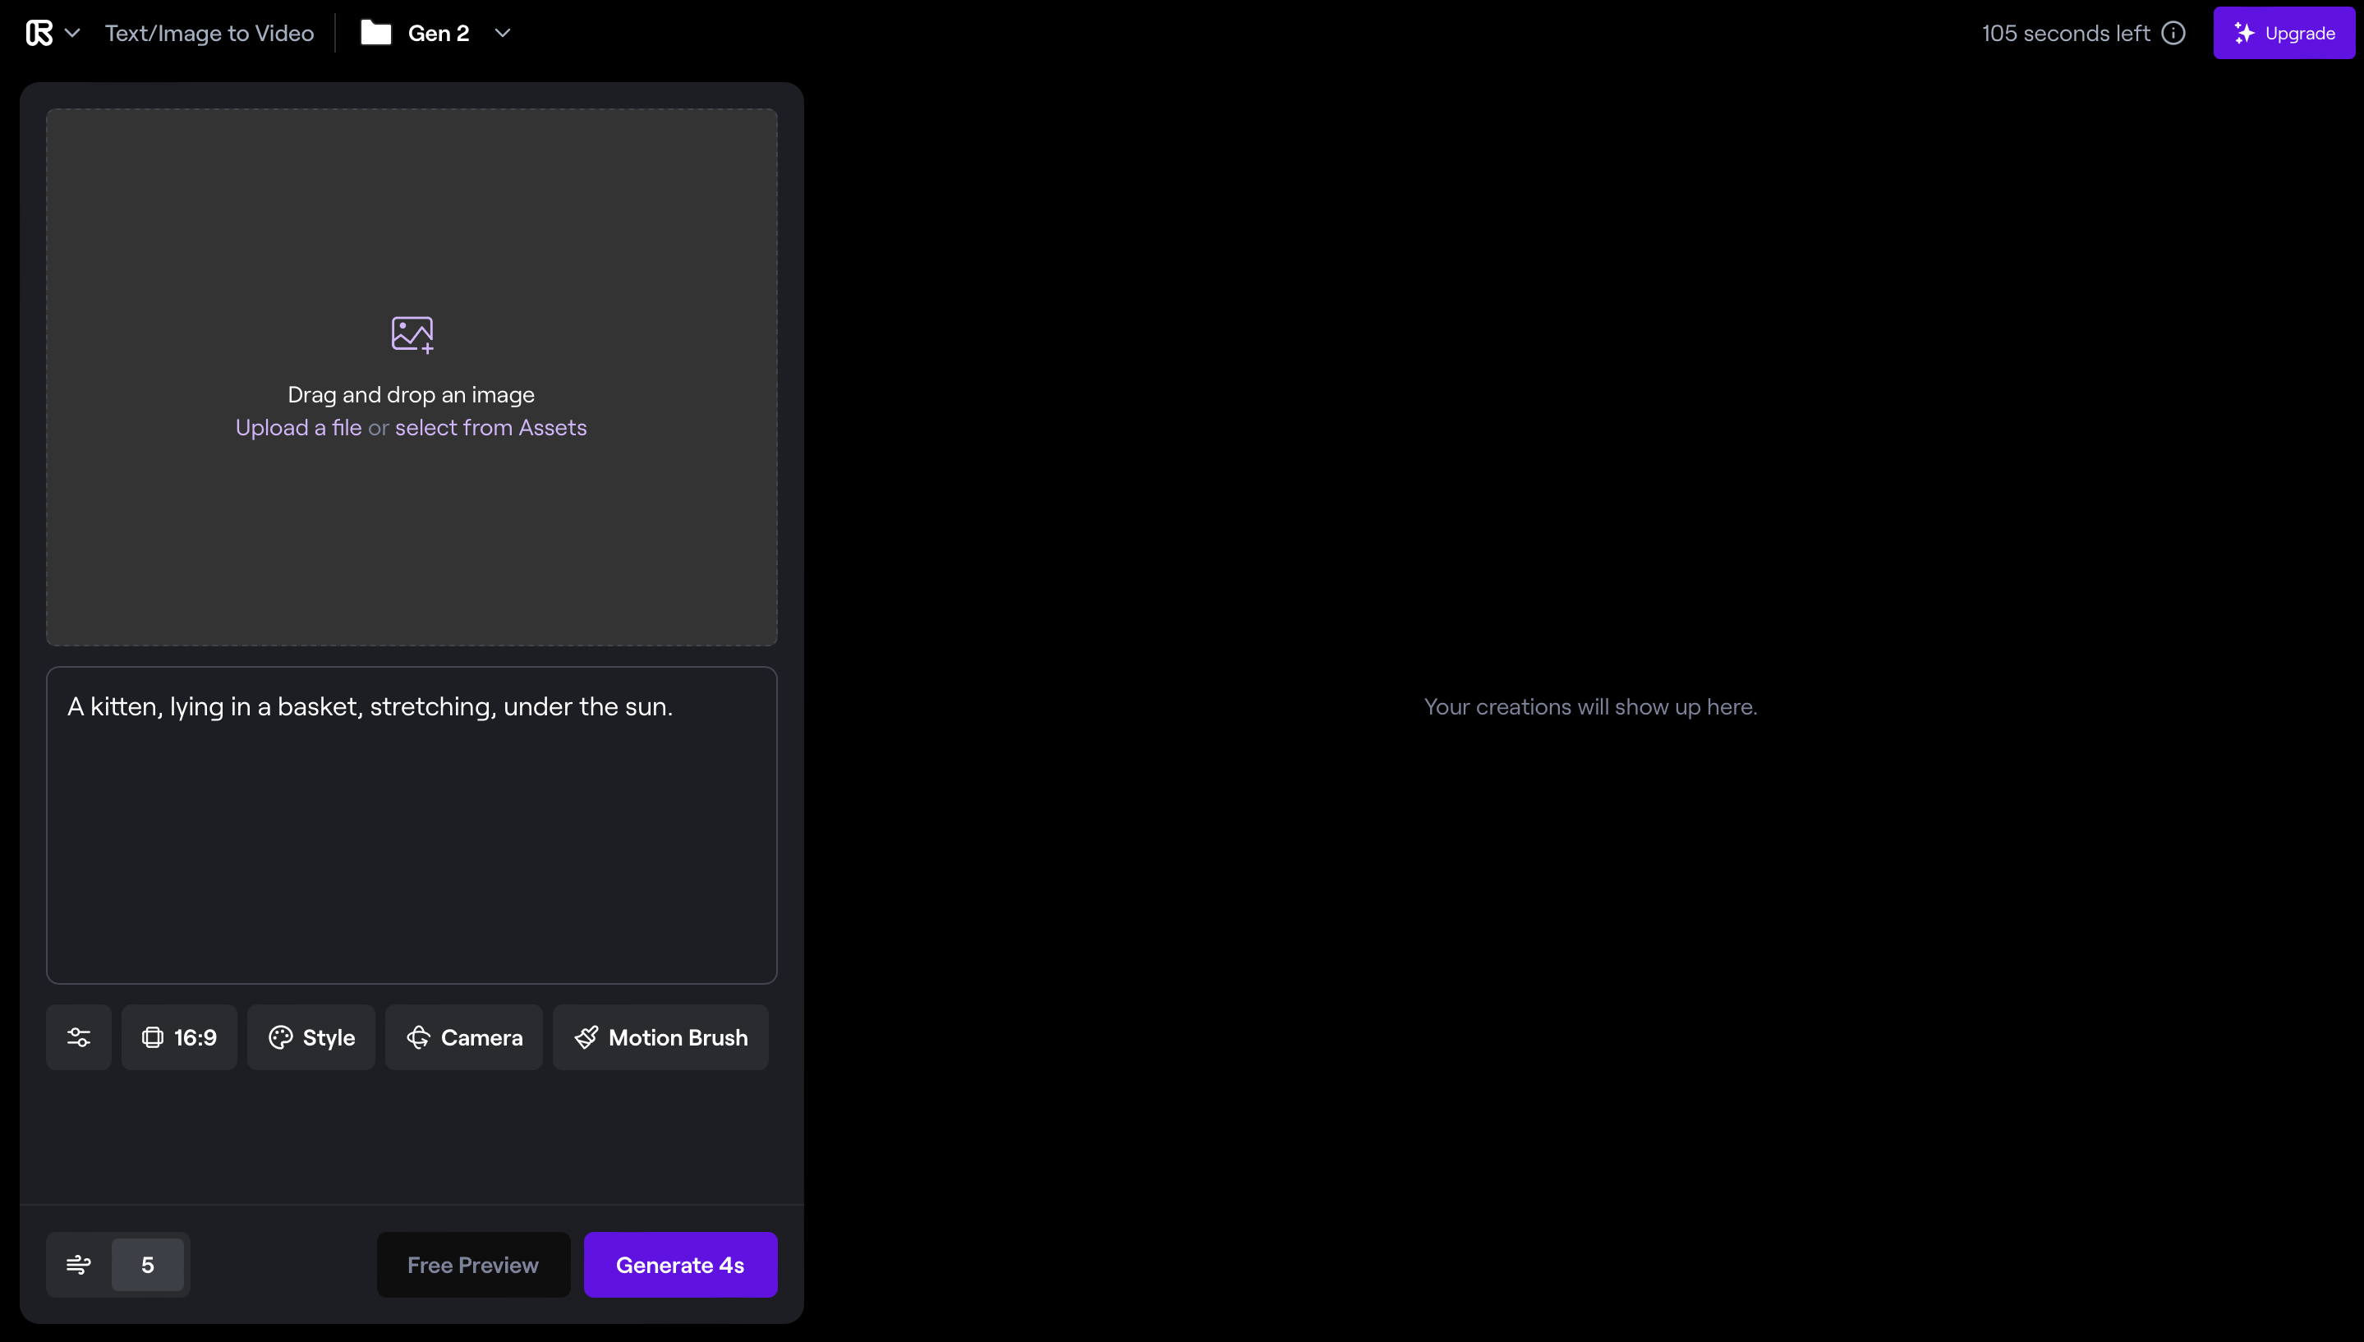Open the 16:9 aspect ratio selector

point(180,1037)
